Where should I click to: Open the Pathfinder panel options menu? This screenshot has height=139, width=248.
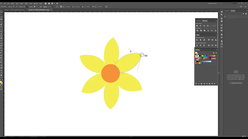[x=217, y=21]
